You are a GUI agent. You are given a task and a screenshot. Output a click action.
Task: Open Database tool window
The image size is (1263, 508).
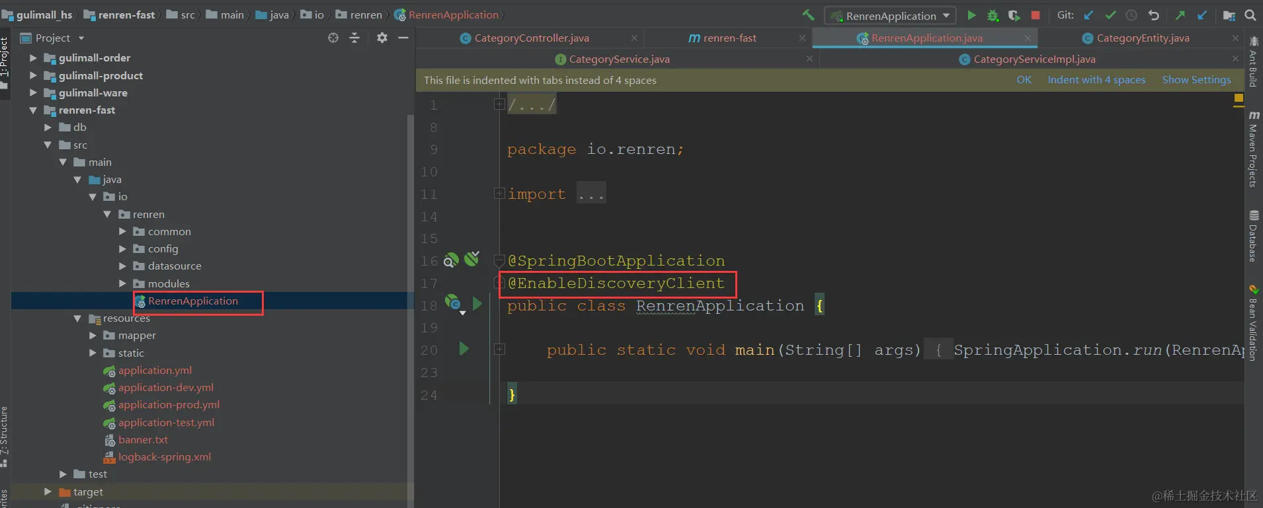[1254, 236]
